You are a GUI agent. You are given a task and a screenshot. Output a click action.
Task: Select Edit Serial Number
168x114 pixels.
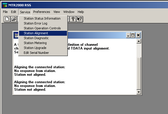click(x=43, y=53)
